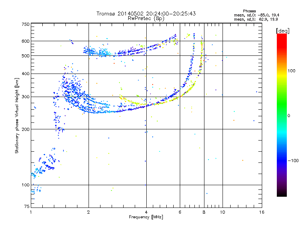Click the 'Frequency [MHz]' axis title
Viewport: 308px width, 231px height.
[x=146, y=217]
